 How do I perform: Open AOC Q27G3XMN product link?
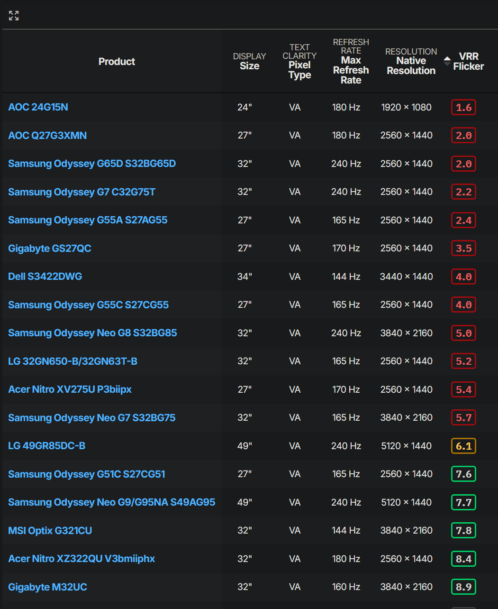click(47, 135)
